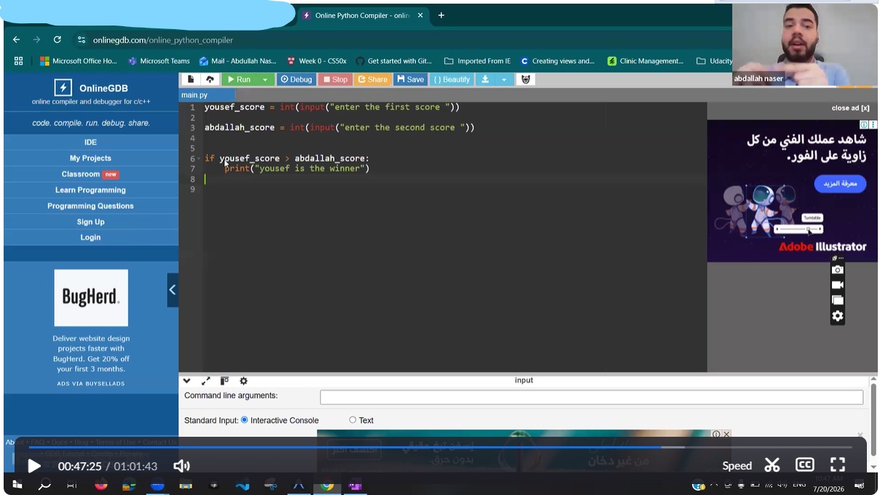Open the overlay settings gear

click(x=838, y=316)
